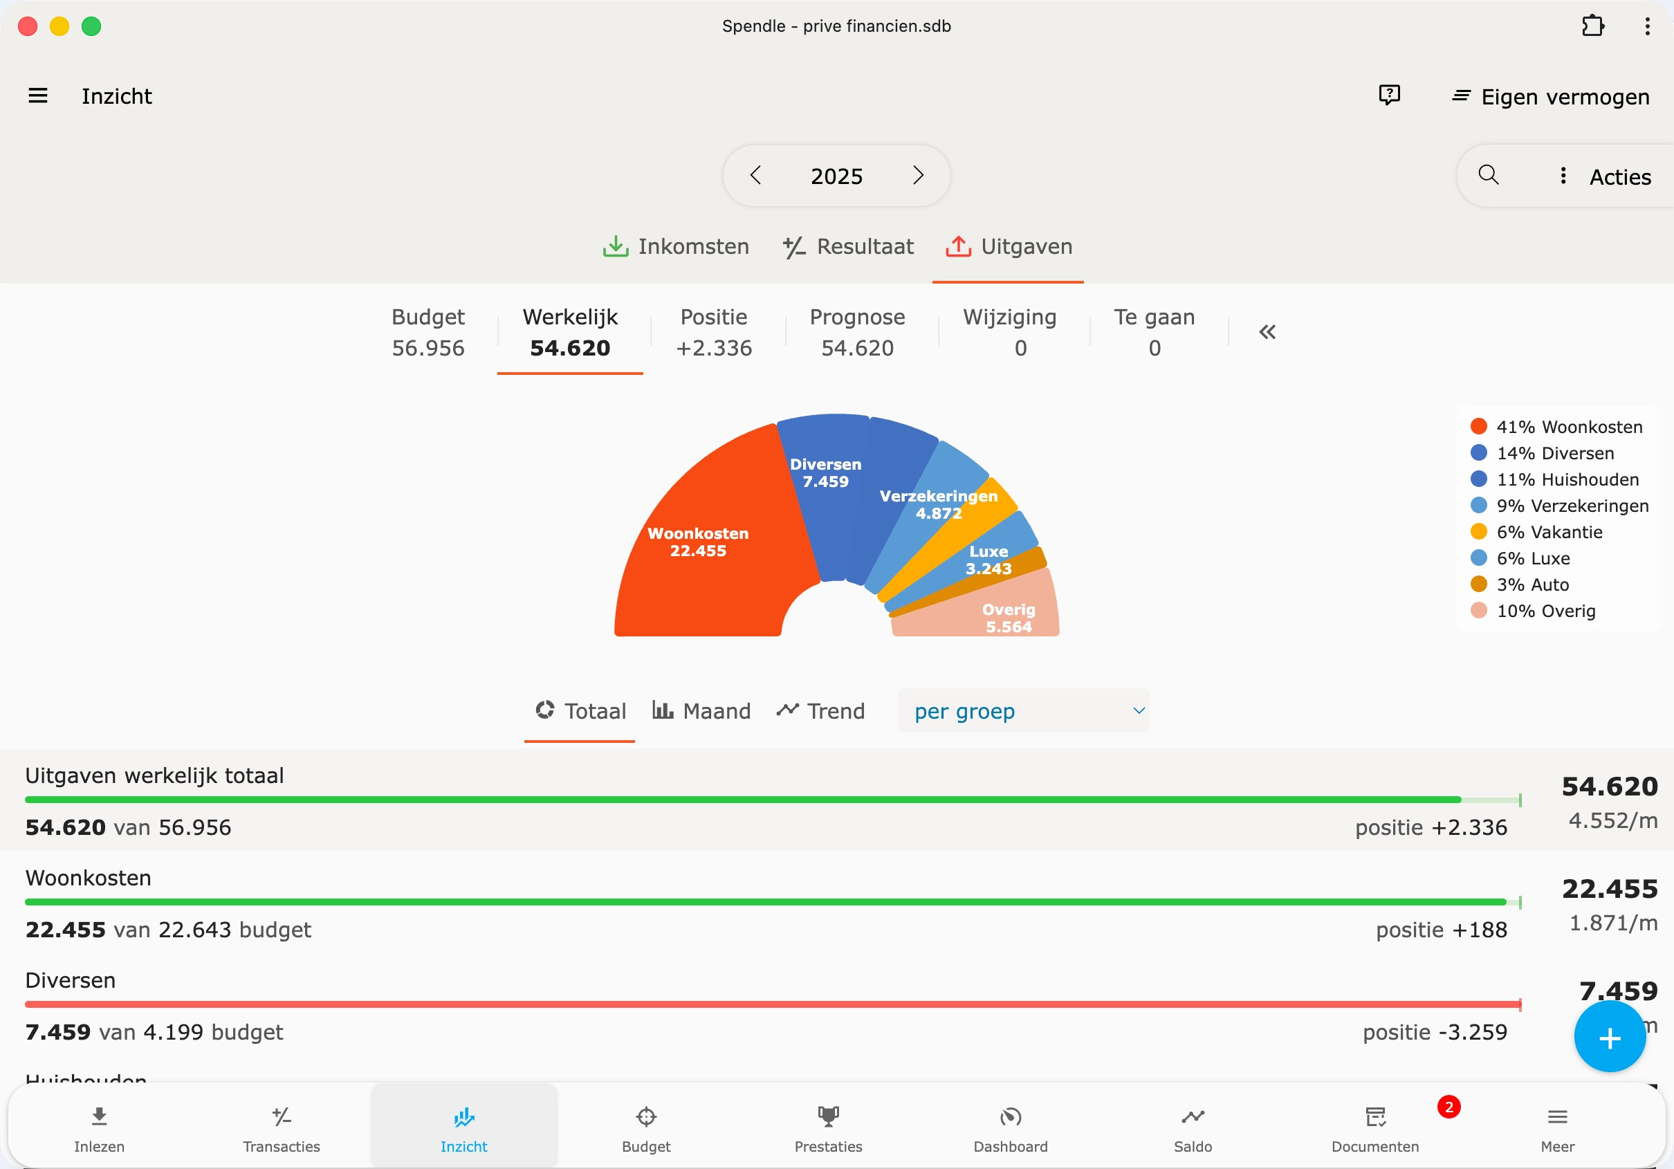
Task: Switch to the Inkomsten tab
Action: [676, 246]
